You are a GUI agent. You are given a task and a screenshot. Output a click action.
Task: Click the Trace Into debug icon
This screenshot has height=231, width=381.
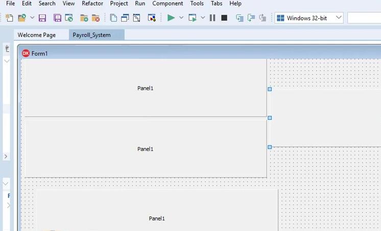pyautogui.click(x=240, y=18)
